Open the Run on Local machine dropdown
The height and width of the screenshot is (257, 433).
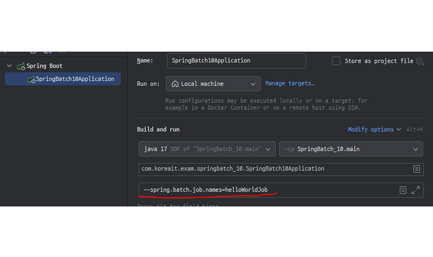pyautogui.click(x=213, y=84)
